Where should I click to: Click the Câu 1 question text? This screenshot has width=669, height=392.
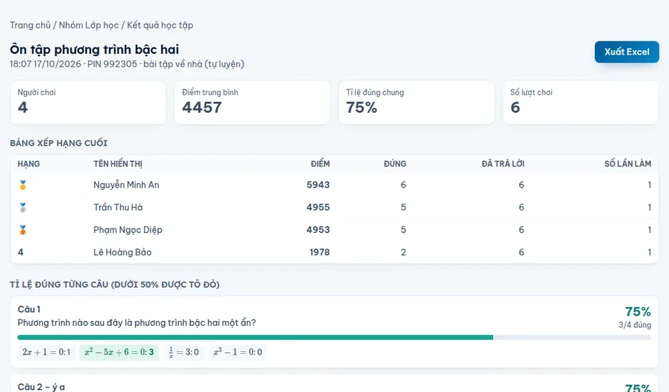136,323
